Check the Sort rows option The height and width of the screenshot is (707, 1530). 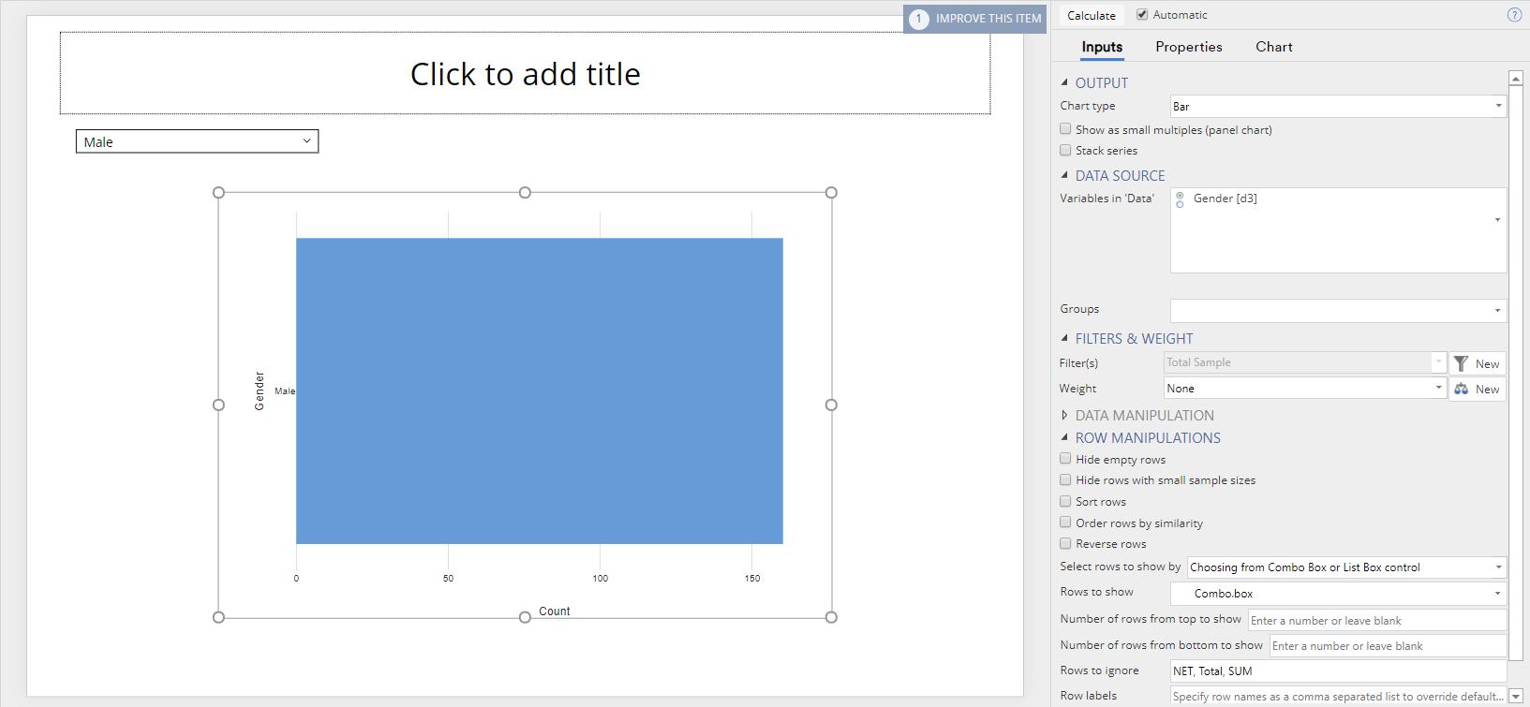pos(1065,501)
